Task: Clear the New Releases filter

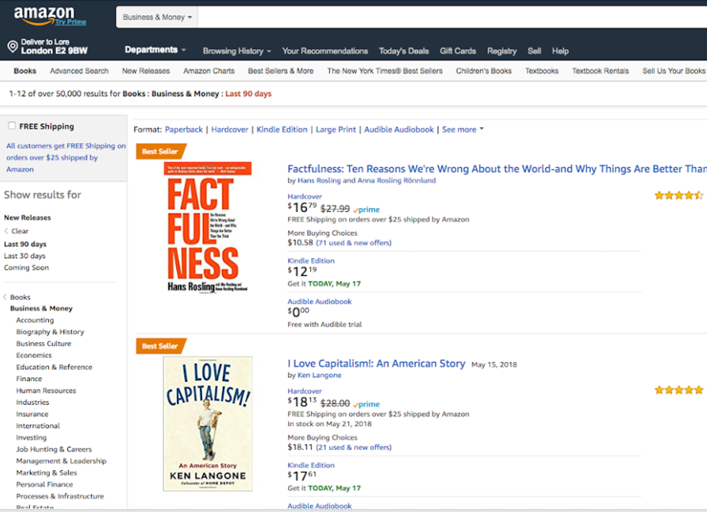Action: point(20,231)
